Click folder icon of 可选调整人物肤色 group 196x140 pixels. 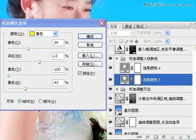pos(123,58)
